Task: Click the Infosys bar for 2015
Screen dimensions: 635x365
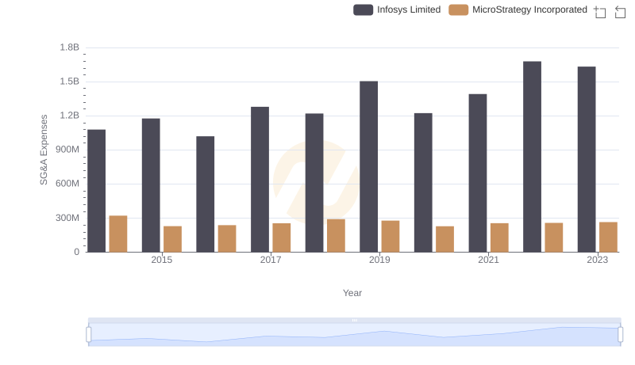Action: tap(151, 185)
